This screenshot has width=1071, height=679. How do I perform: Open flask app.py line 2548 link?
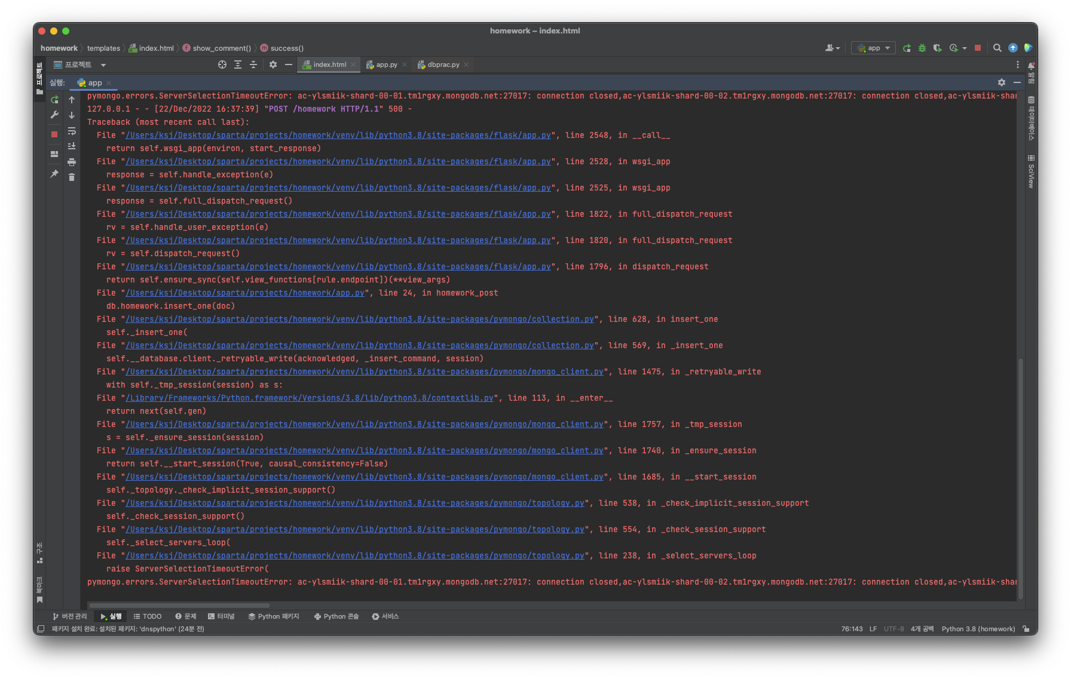coord(338,135)
